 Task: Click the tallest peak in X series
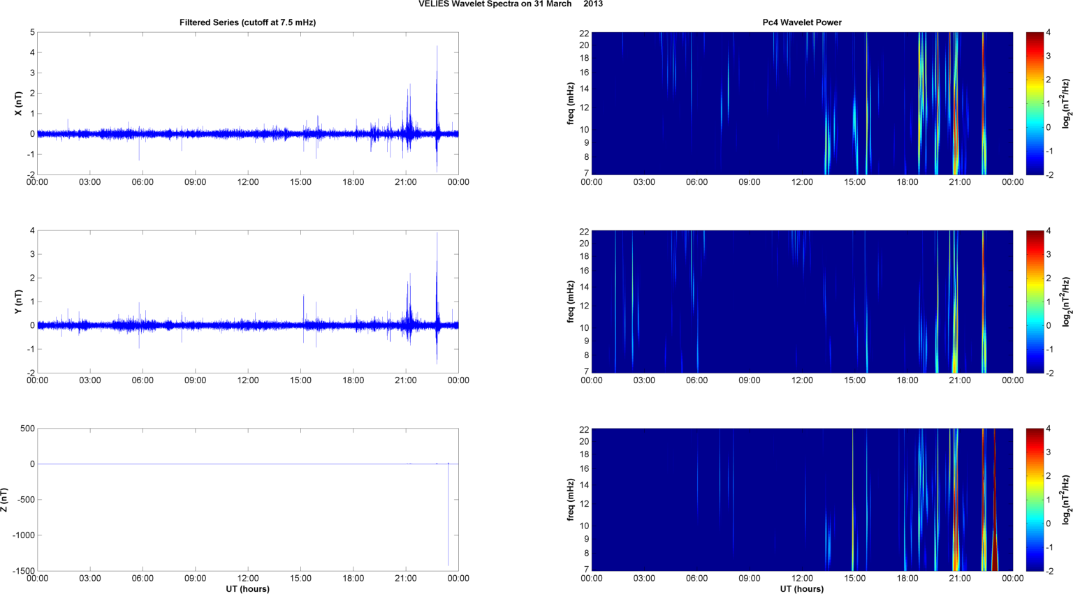click(x=437, y=49)
